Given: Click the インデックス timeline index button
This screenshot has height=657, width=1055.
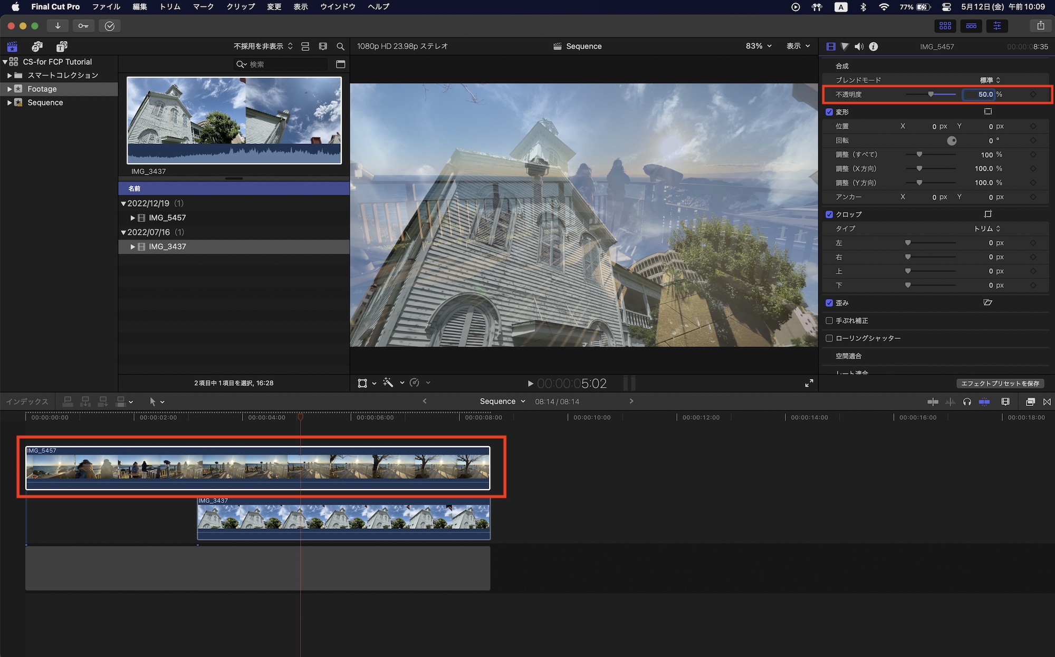Looking at the screenshot, I should click(x=27, y=402).
